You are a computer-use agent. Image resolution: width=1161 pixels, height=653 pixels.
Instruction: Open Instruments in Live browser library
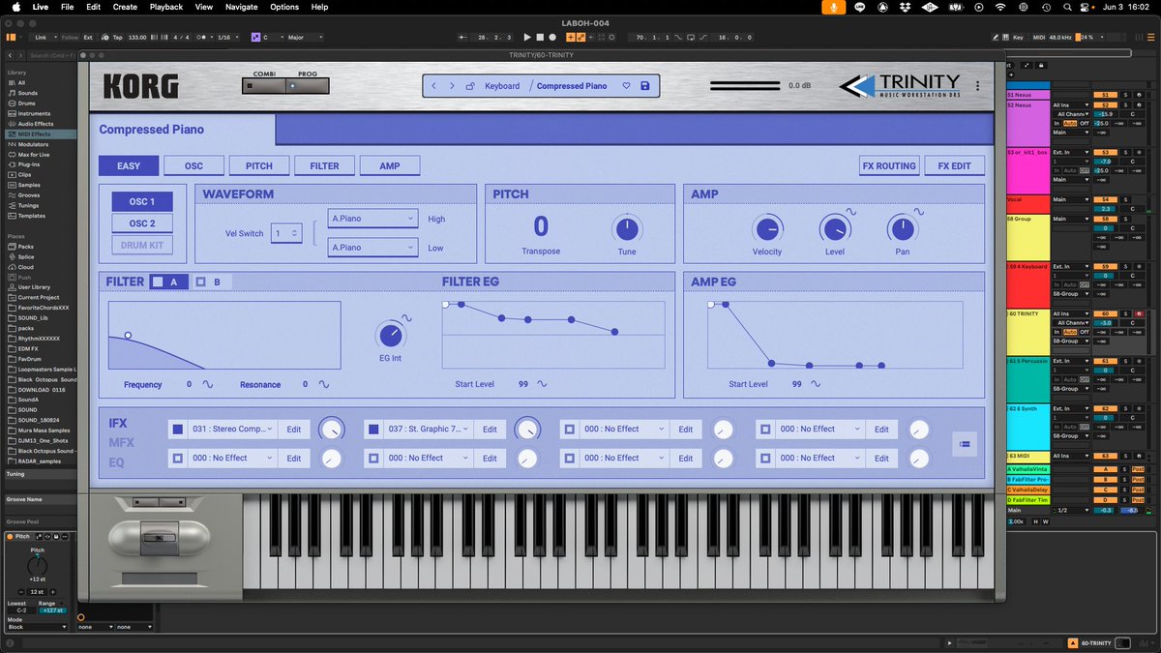tap(34, 113)
